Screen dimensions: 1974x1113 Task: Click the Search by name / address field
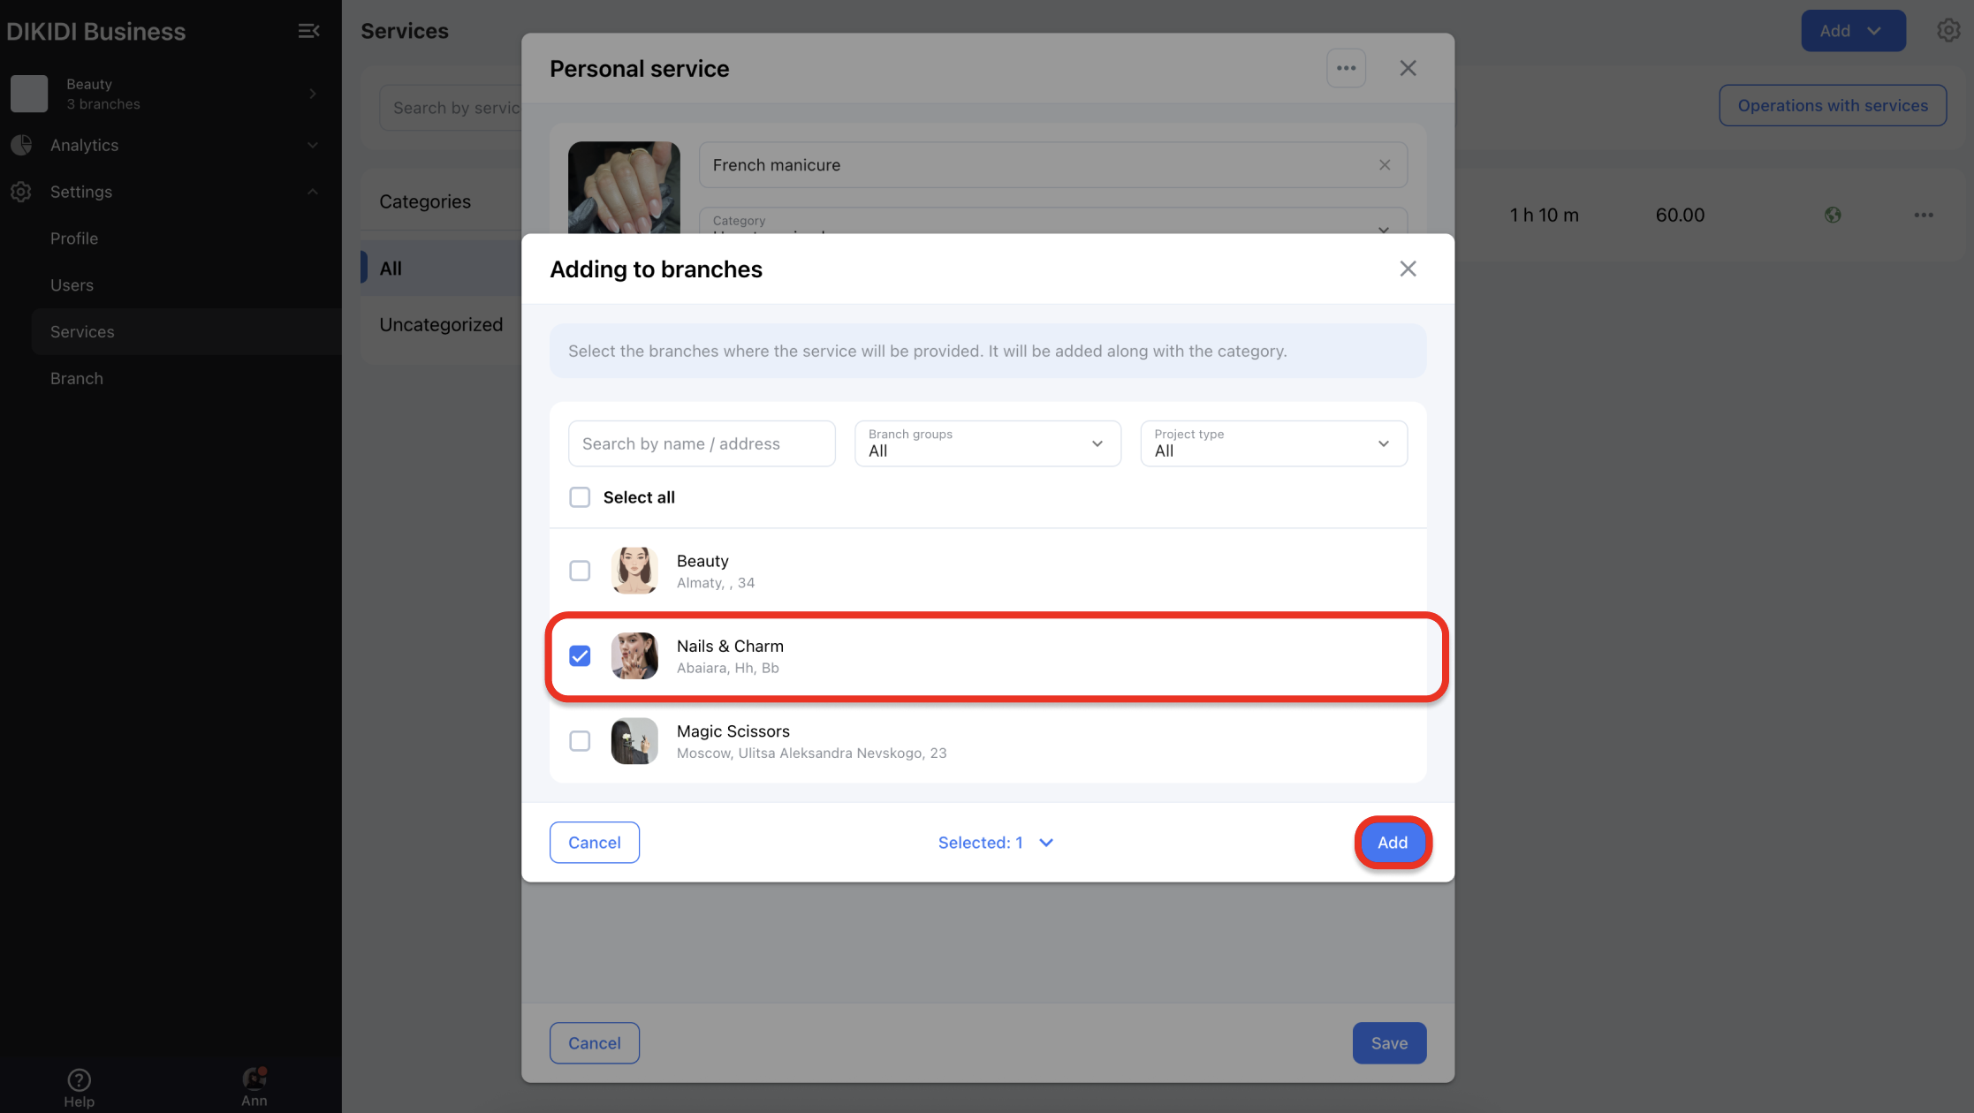(x=701, y=443)
